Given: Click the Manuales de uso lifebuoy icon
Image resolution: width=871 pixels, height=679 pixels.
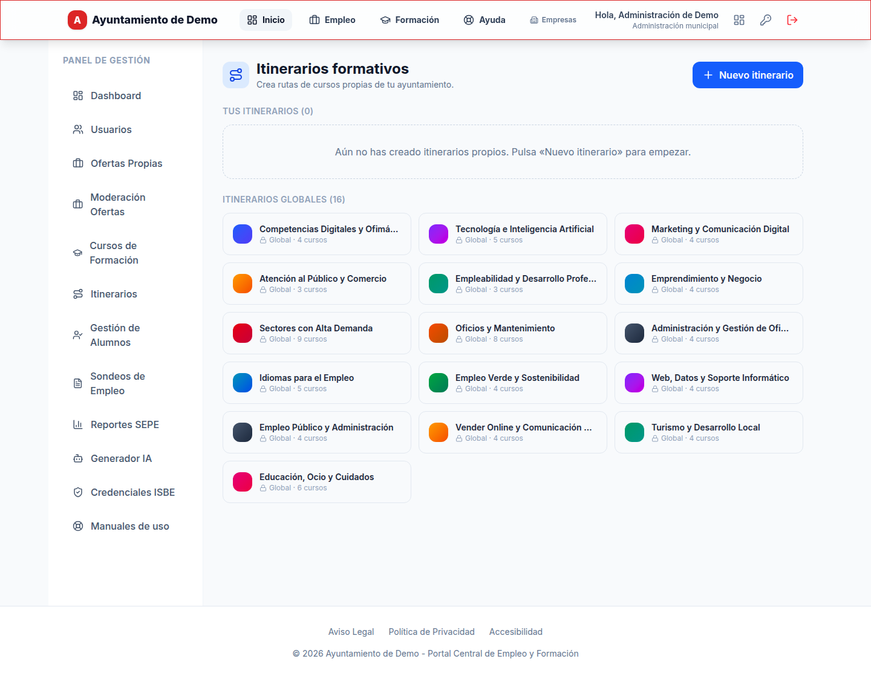Looking at the screenshot, I should click(78, 526).
